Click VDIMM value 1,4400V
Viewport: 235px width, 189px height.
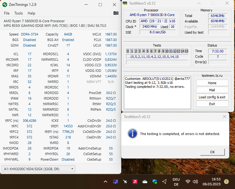click(111, 76)
